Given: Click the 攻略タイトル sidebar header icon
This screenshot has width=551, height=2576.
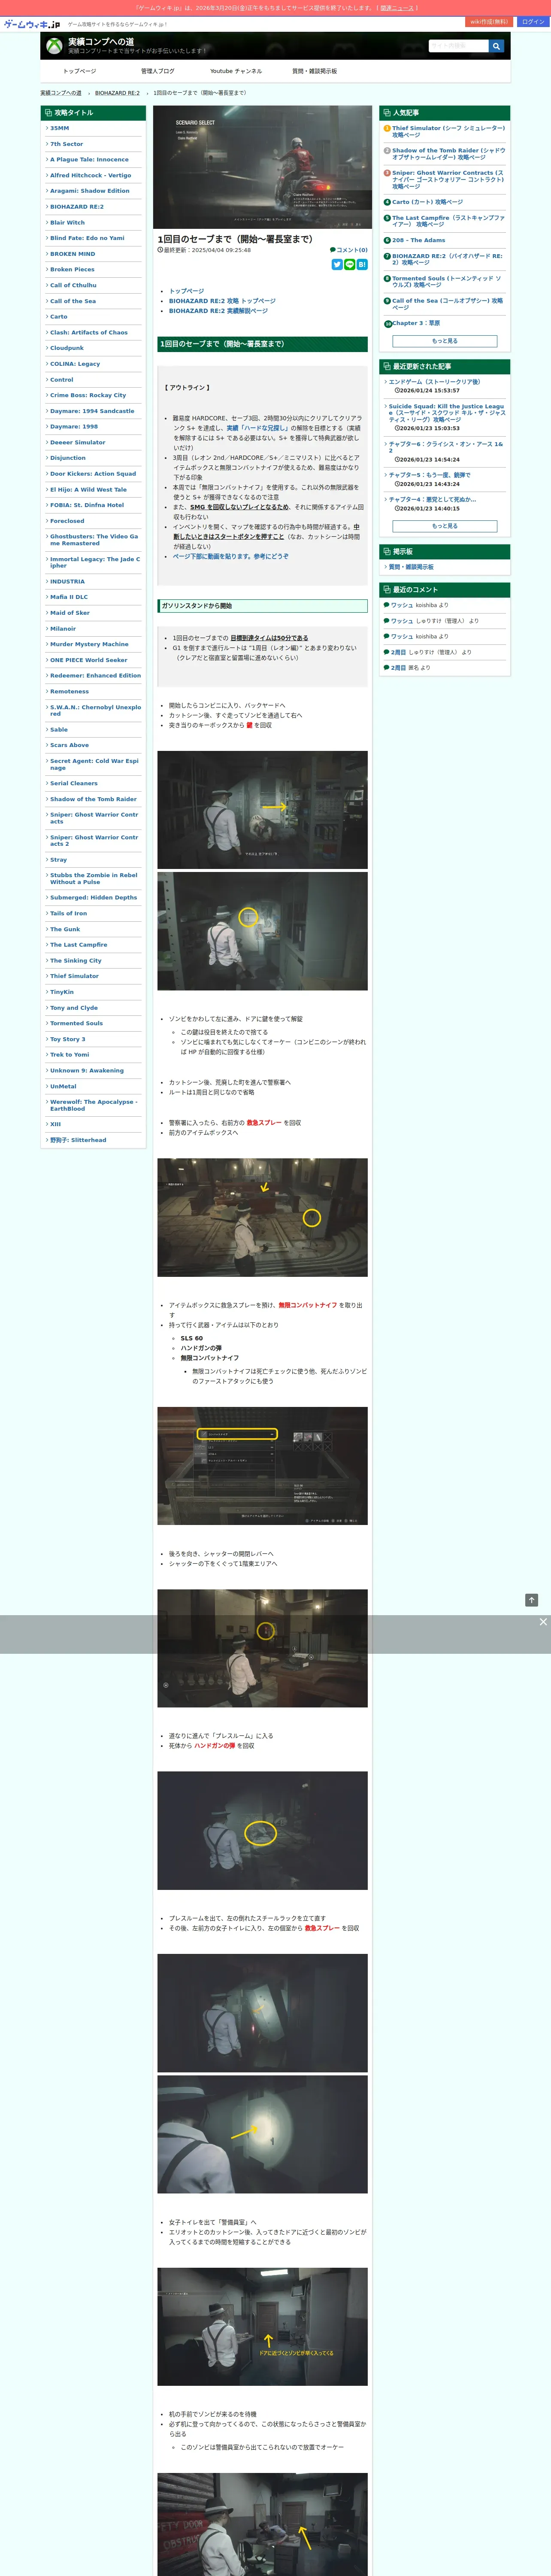Looking at the screenshot, I should point(47,113).
